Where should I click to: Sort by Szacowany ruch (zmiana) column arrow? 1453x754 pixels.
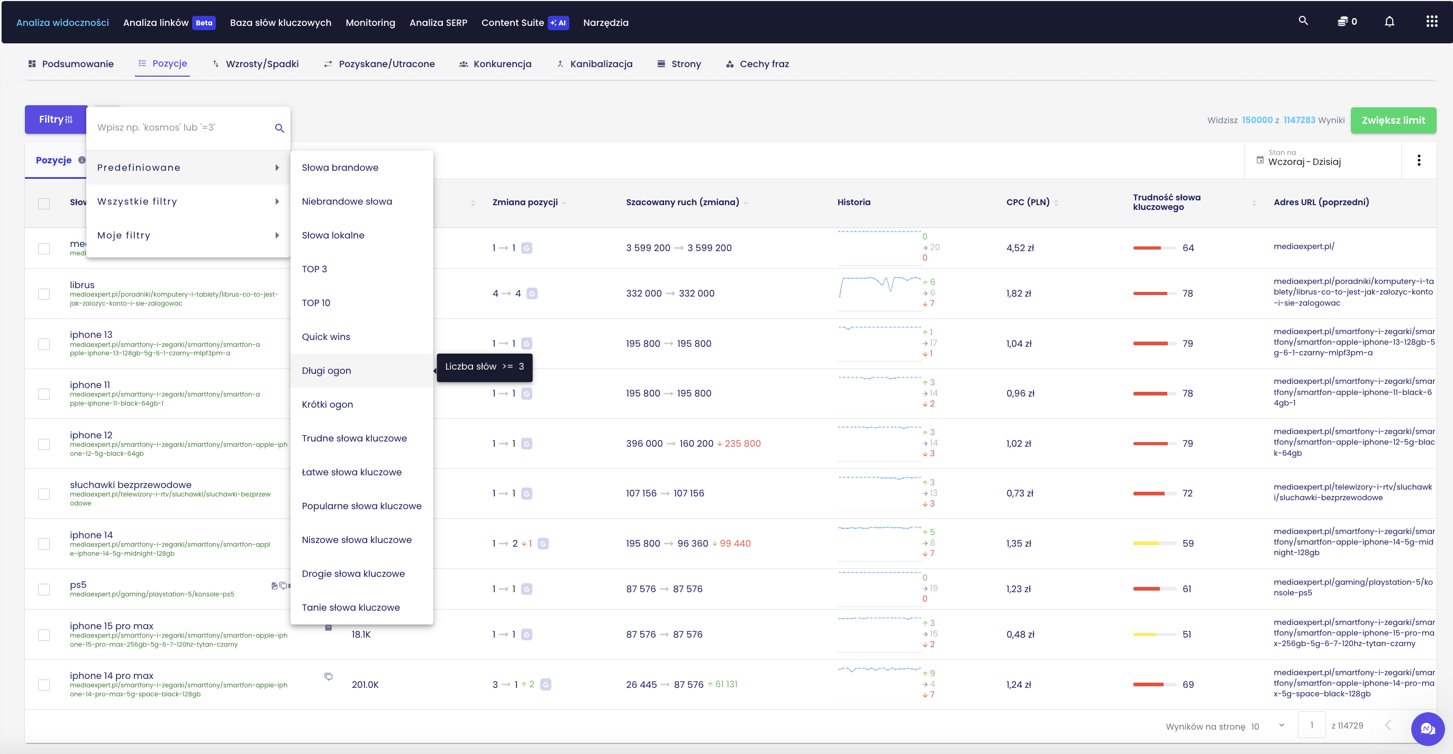pos(746,204)
